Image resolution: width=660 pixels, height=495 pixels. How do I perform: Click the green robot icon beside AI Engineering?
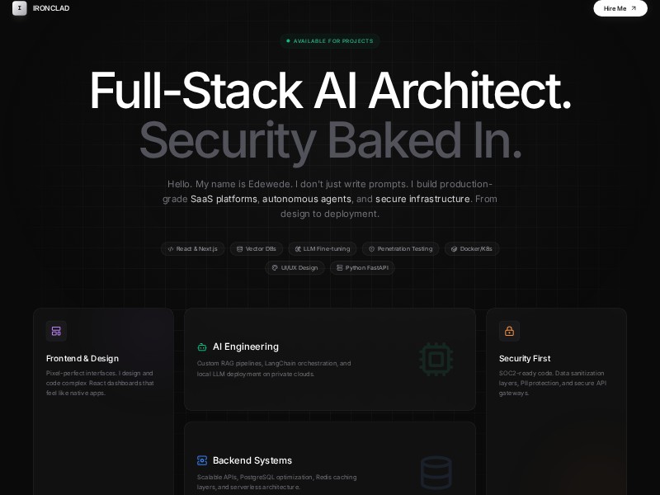point(202,346)
